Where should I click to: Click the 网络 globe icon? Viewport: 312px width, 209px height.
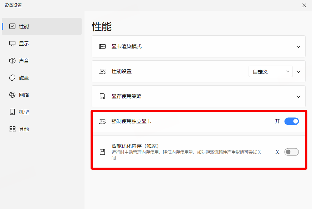tap(12, 95)
